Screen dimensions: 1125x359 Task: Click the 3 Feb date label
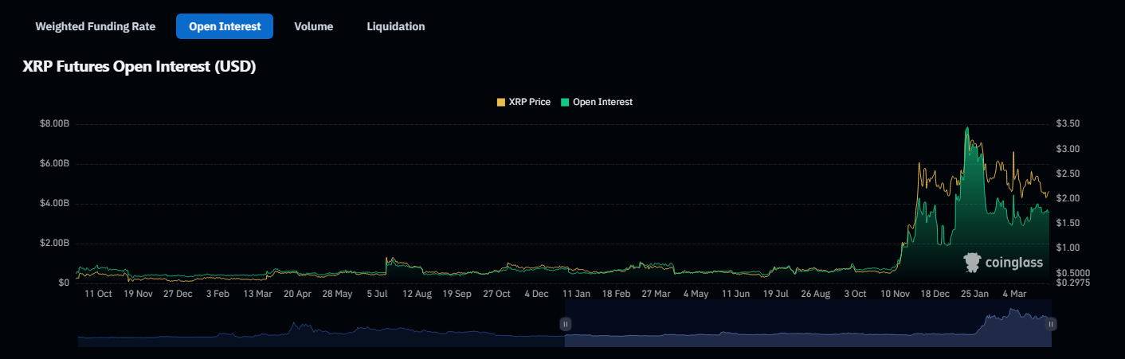(218, 294)
